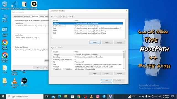This screenshot has width=177, height=99.
Task: Click the ENG language indicator
Action: point(159,97)
